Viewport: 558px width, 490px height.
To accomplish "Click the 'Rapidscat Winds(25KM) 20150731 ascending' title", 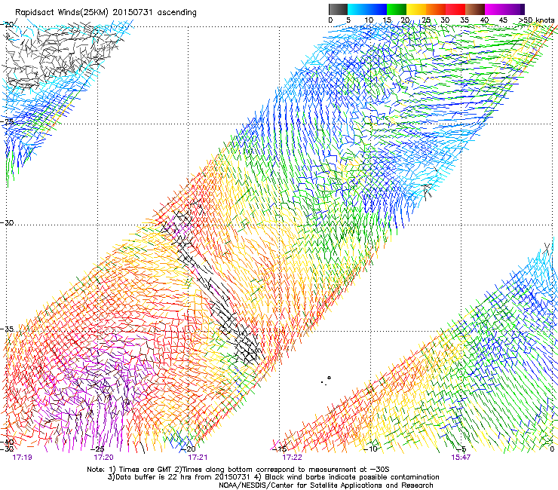I will (x=106, y=13).
